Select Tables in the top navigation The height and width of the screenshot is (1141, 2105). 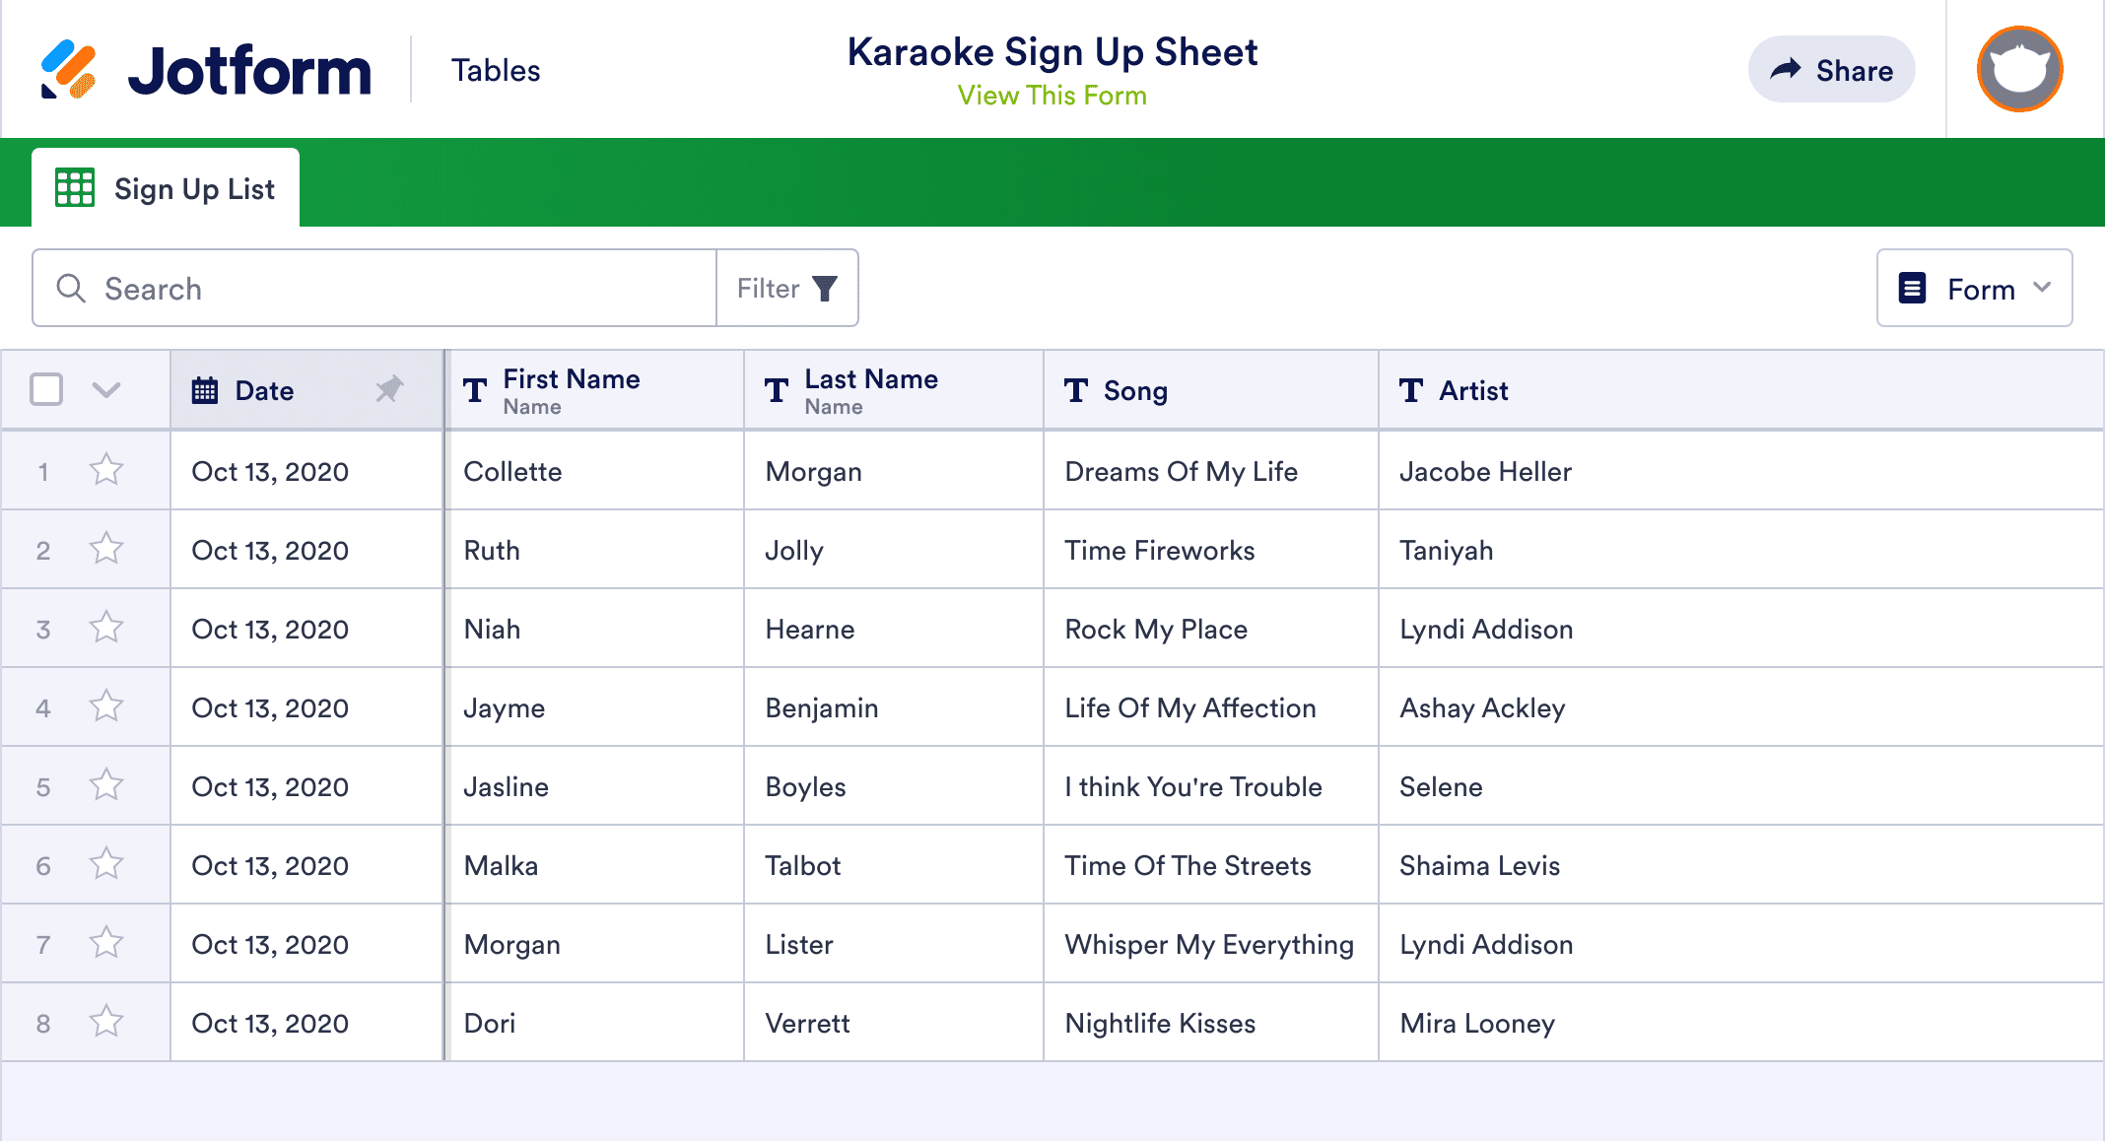[496, 69]
